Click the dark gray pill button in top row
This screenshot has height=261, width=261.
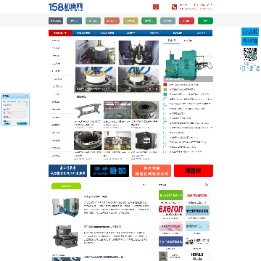click(56, 21)
